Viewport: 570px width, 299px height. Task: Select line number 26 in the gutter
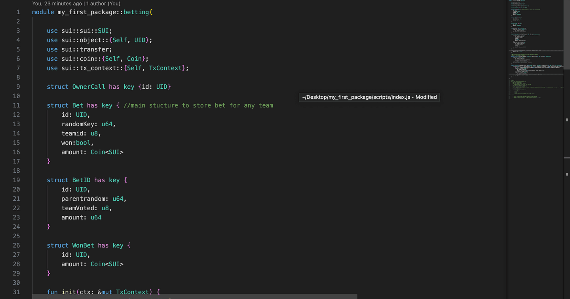[16, 246]
